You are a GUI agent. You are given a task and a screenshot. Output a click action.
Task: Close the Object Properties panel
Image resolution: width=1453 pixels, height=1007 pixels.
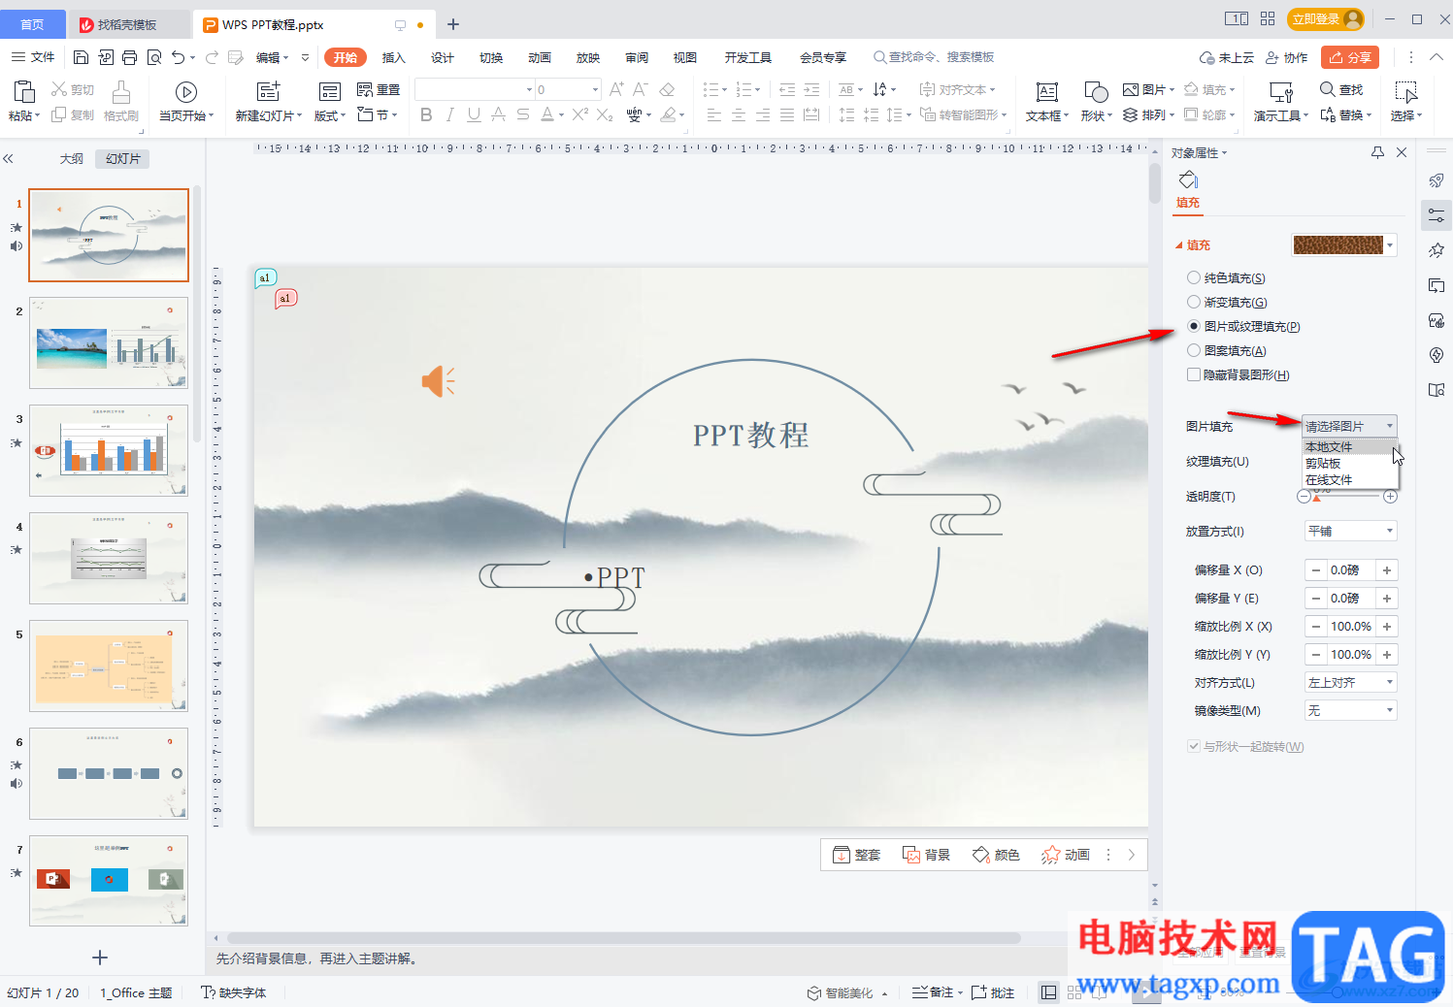1402,152
